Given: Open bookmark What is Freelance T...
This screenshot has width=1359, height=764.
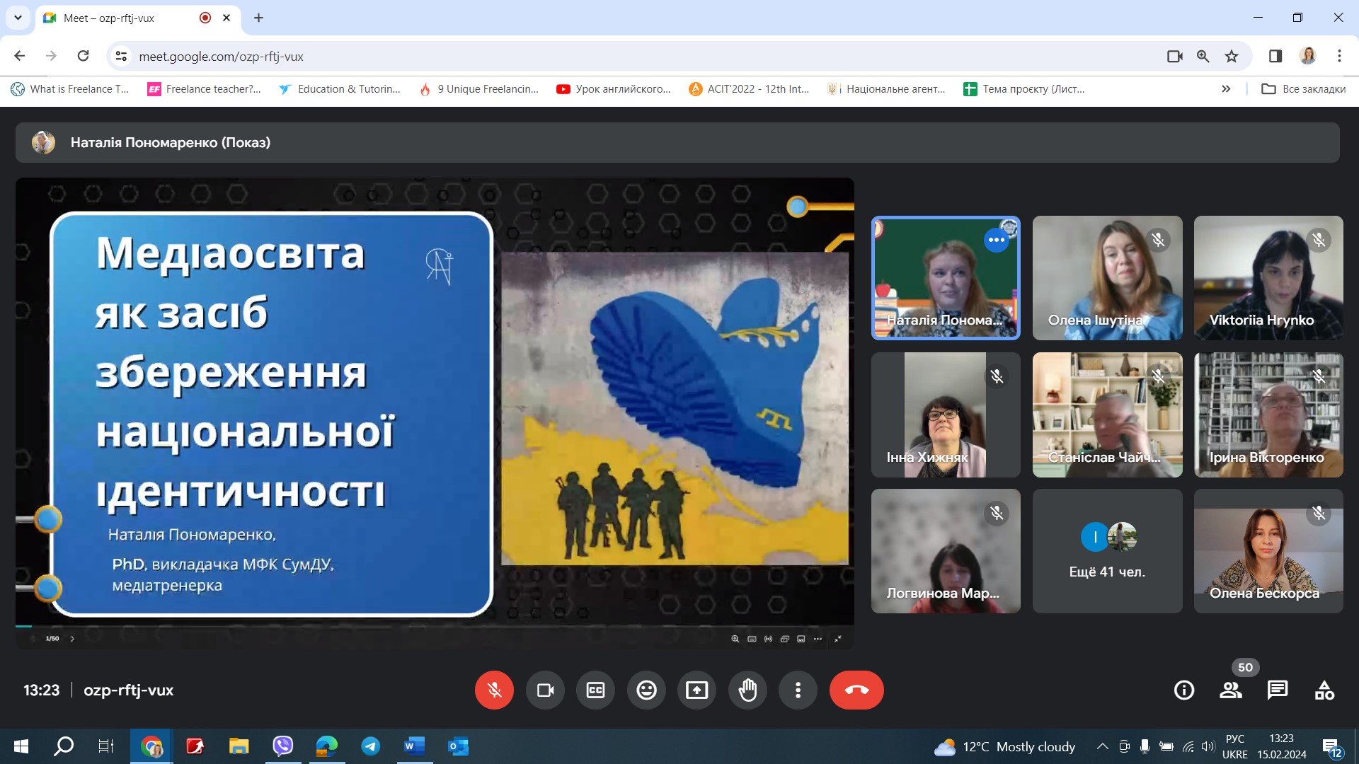Looking at the screenshot, I should tap(70, 89).
